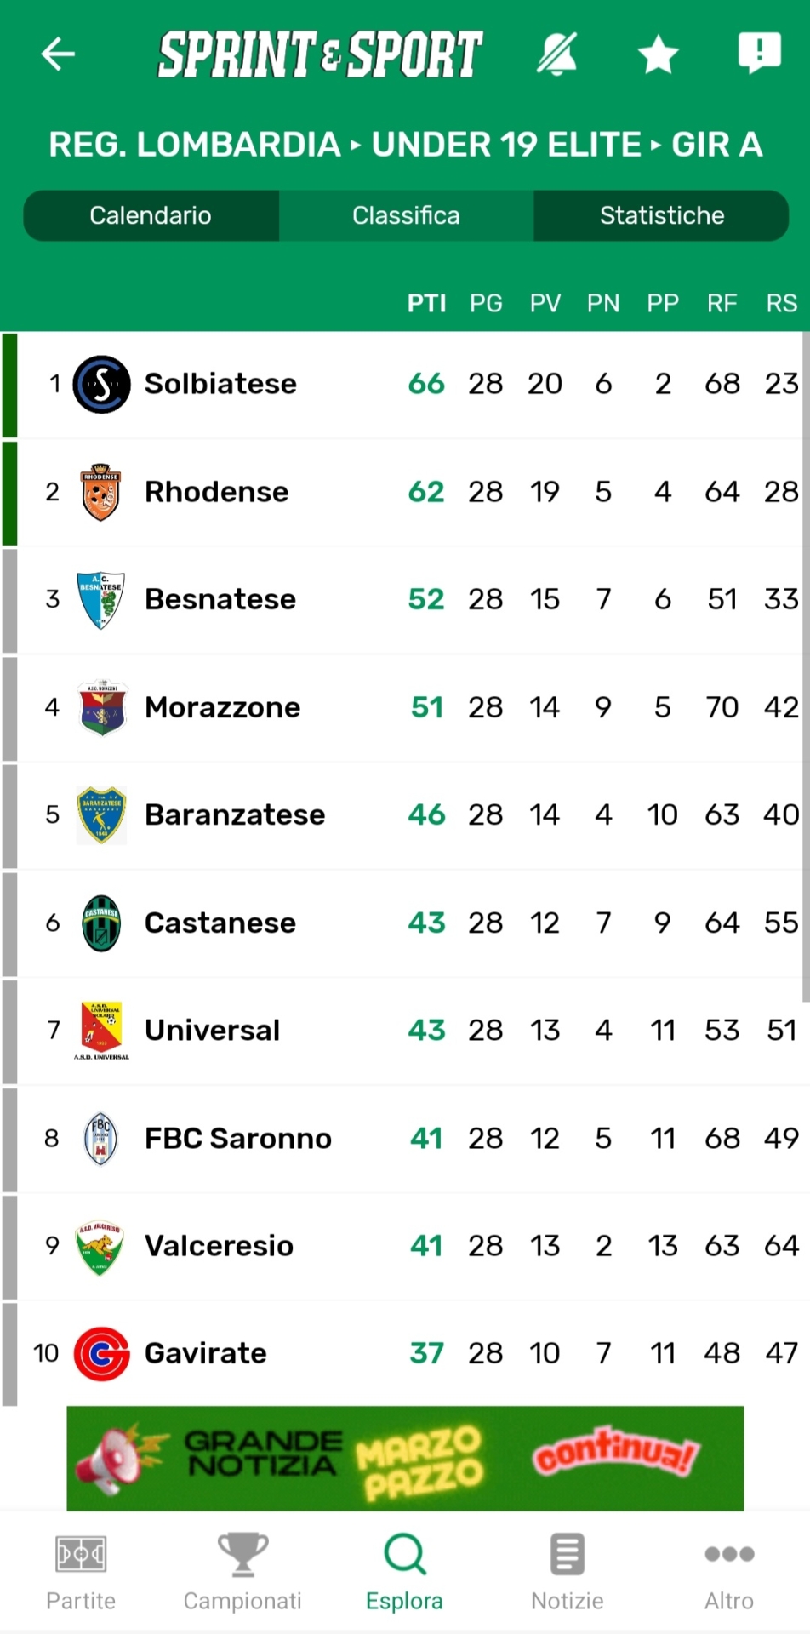The height and width of the screenshot is (1634, 810).
Task: Sort table by PTI column header
Action: click(x=426, y=303)
